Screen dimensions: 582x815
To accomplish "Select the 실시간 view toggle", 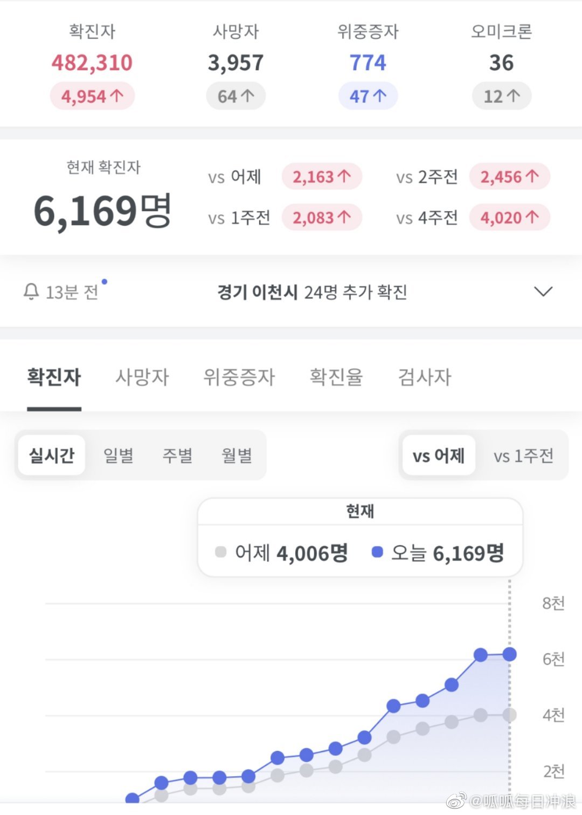I will point(52,456).
